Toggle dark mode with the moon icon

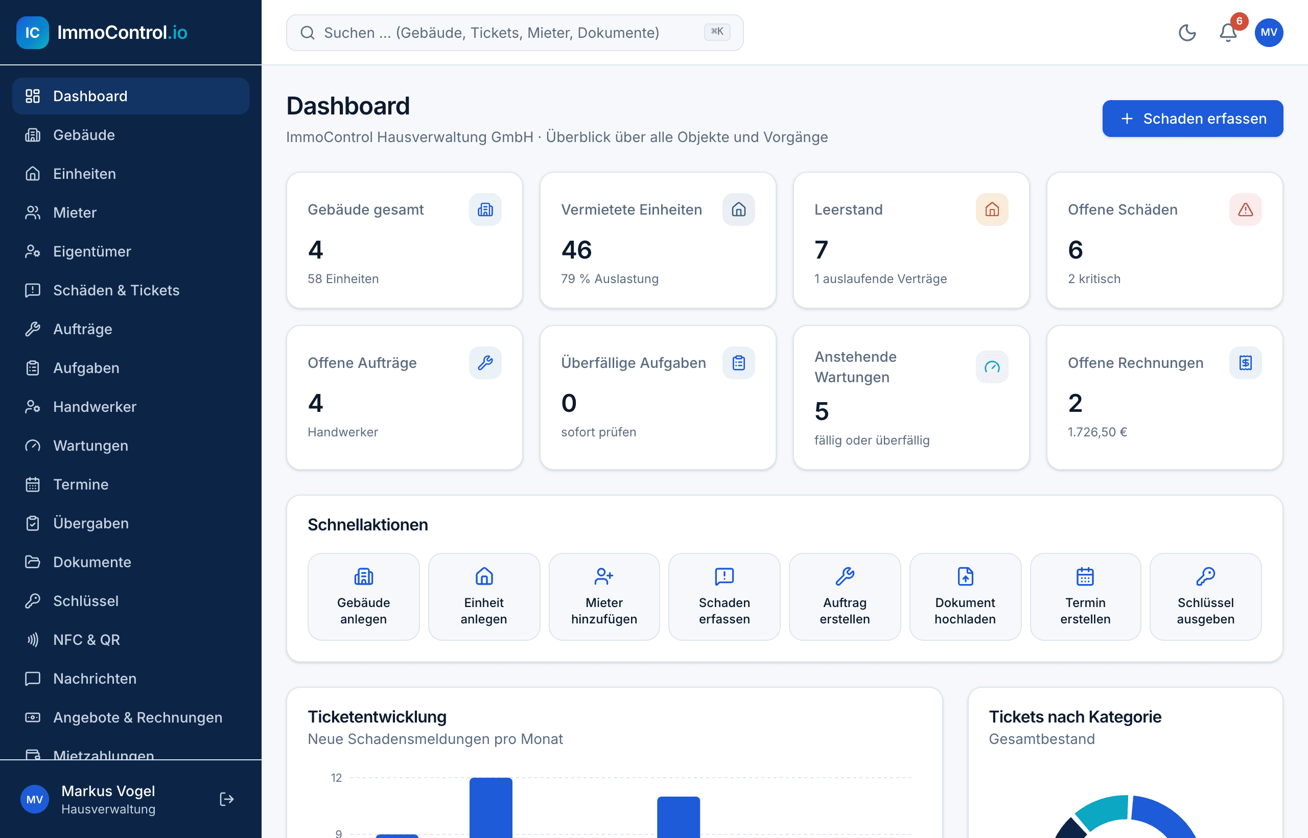[x=1187, y=33]
